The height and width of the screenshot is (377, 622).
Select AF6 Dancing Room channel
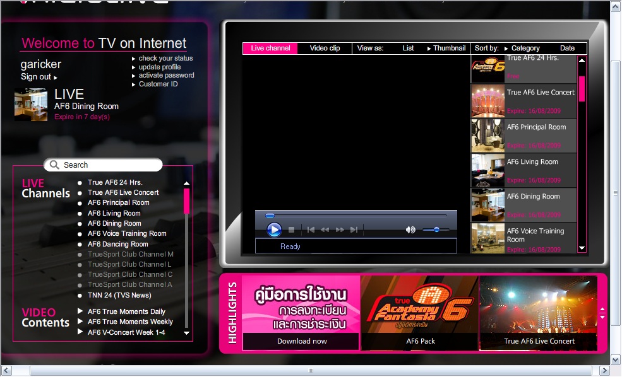118,245
